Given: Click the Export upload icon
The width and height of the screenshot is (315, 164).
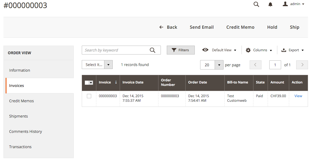Looking at the screenshot, I should click(x=284, y=50).
